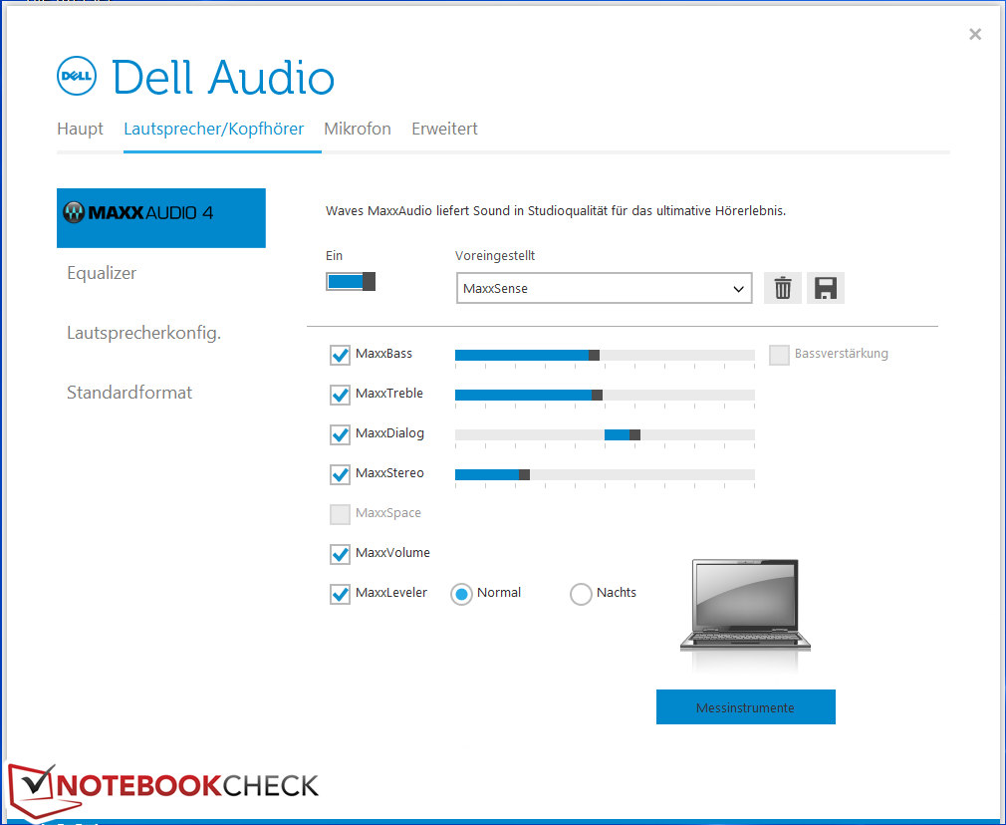
Task: Open the Lautsprecherkonfig. section
Action: click(x=143, y=333)
